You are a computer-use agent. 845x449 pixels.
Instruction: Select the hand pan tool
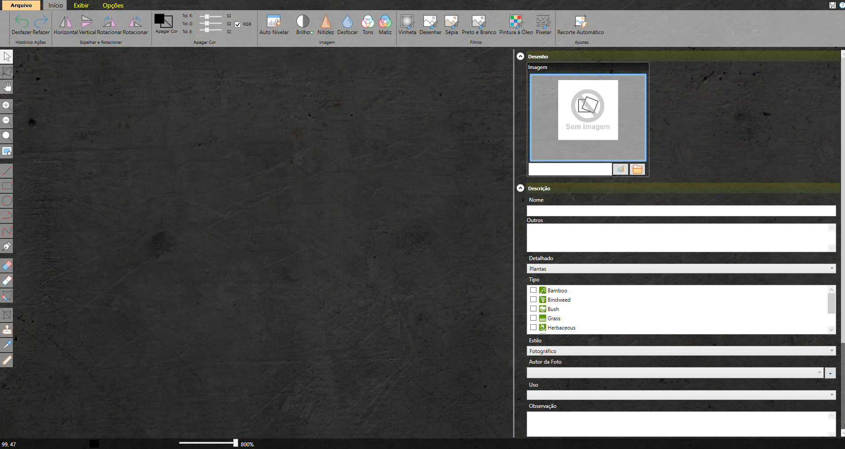[7, 87]
